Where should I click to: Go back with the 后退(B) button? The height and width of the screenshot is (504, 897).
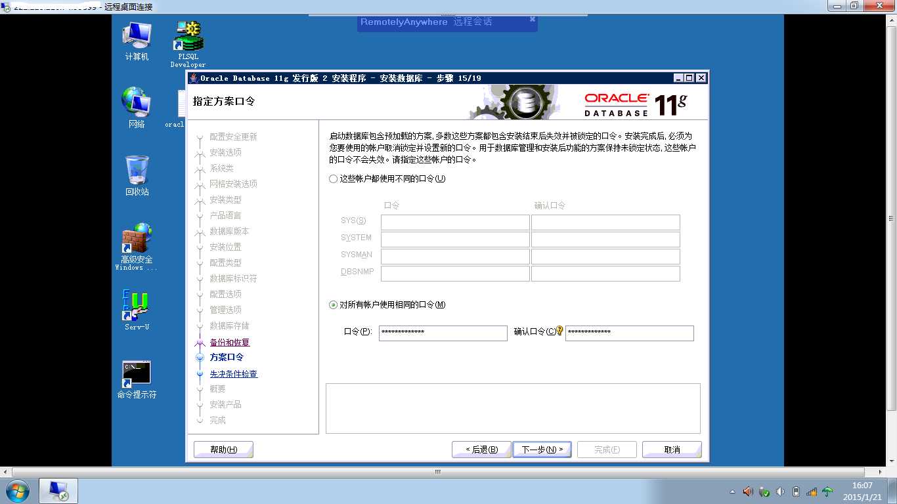click(x=481, y=450)
